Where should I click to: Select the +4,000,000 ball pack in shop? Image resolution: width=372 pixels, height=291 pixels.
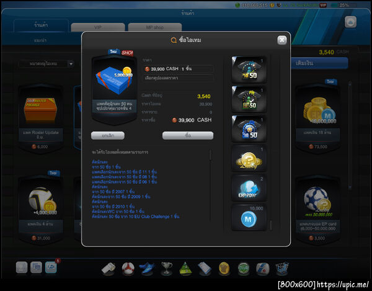tap(40, 210)
